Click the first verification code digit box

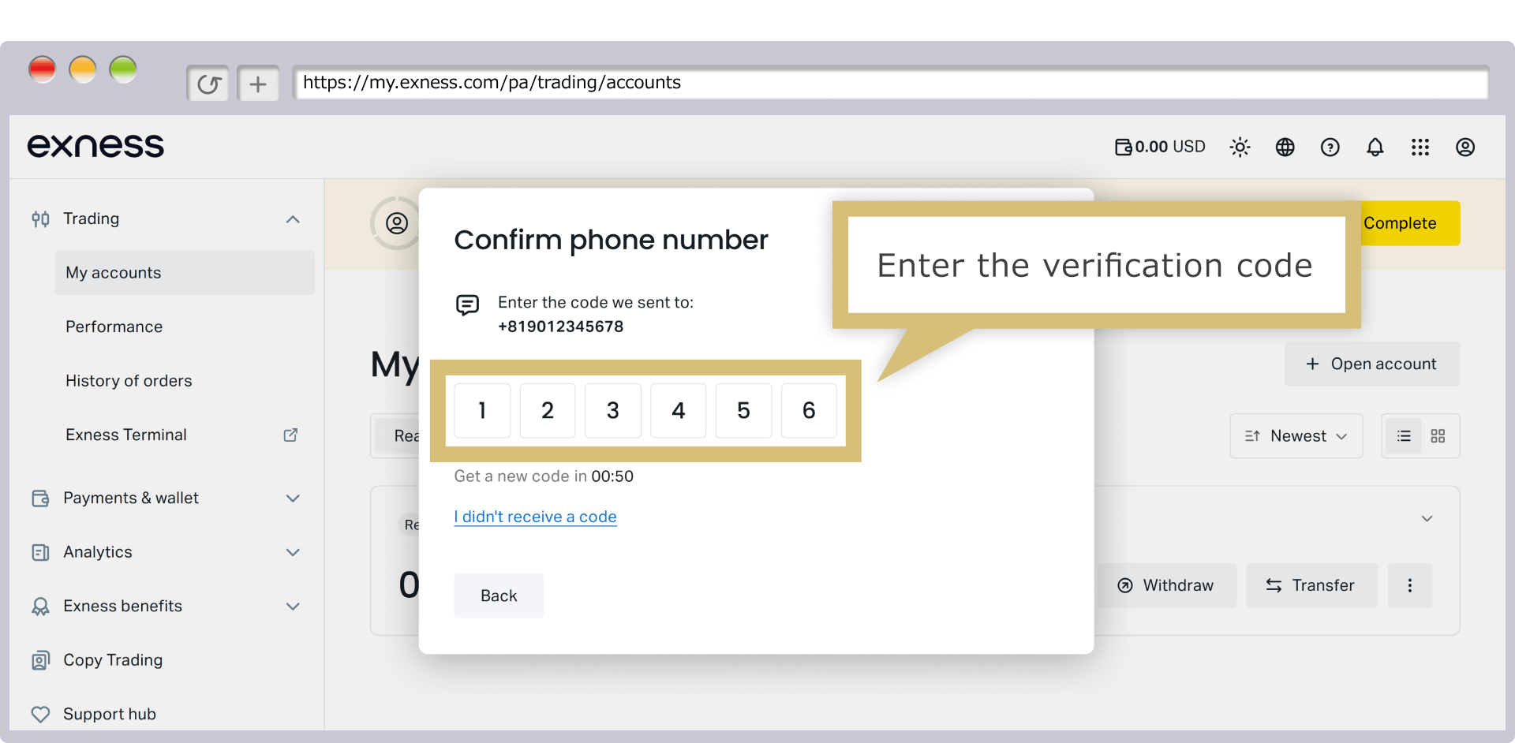(x=482, y=410)
